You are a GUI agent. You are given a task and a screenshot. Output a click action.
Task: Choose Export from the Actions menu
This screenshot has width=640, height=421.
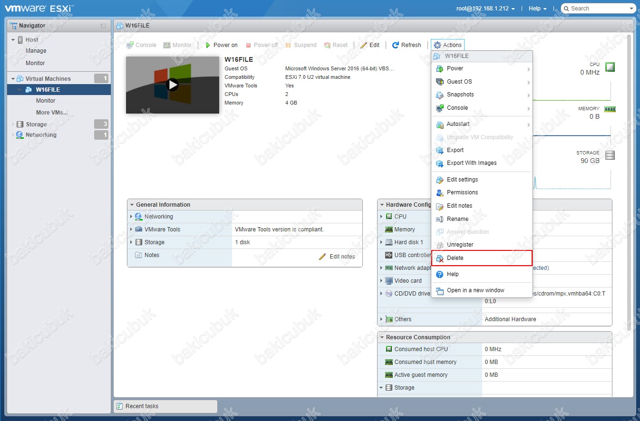482,150
